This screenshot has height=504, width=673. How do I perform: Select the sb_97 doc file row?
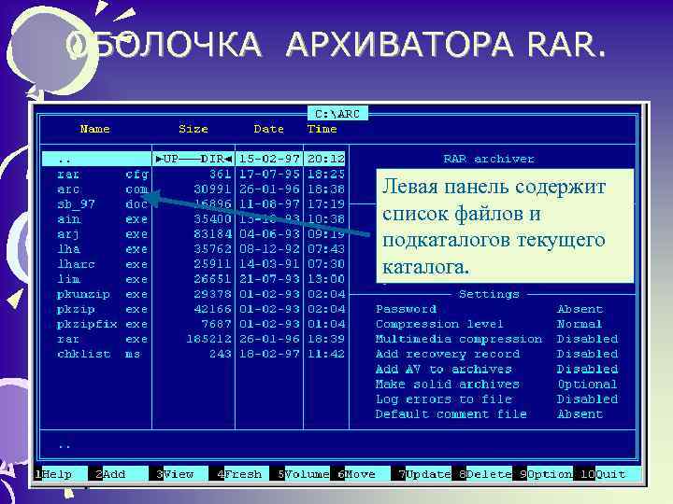(x=193, y=204)
